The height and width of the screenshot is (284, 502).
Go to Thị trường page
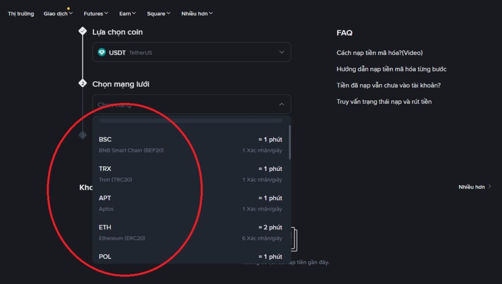(21, 14)
